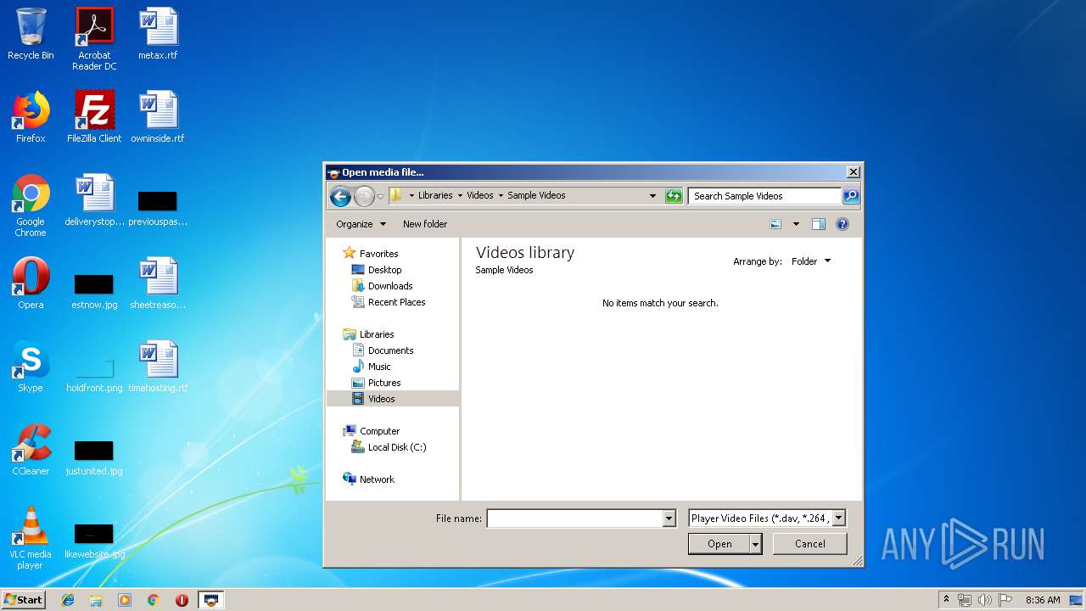
Task: Focus the Search Sample Videos field
Action: pos(764,196)
